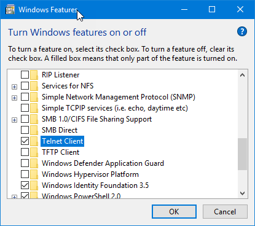The height and width of the screenshot is (226, 255).
Task: Select SMB 1.0/CIFS File Sharing Support label
Action: click(96, 119)
